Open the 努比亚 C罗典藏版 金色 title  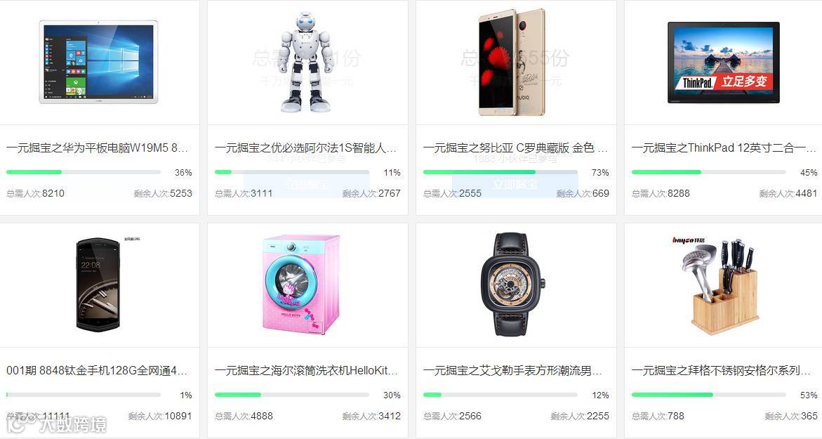pos(515,148)
